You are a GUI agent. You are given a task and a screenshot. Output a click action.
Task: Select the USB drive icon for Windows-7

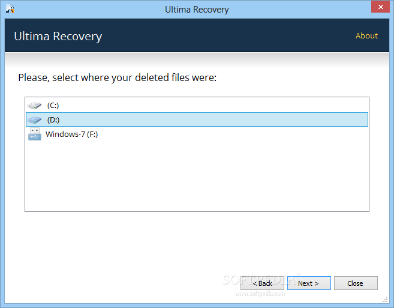[35, 134]
